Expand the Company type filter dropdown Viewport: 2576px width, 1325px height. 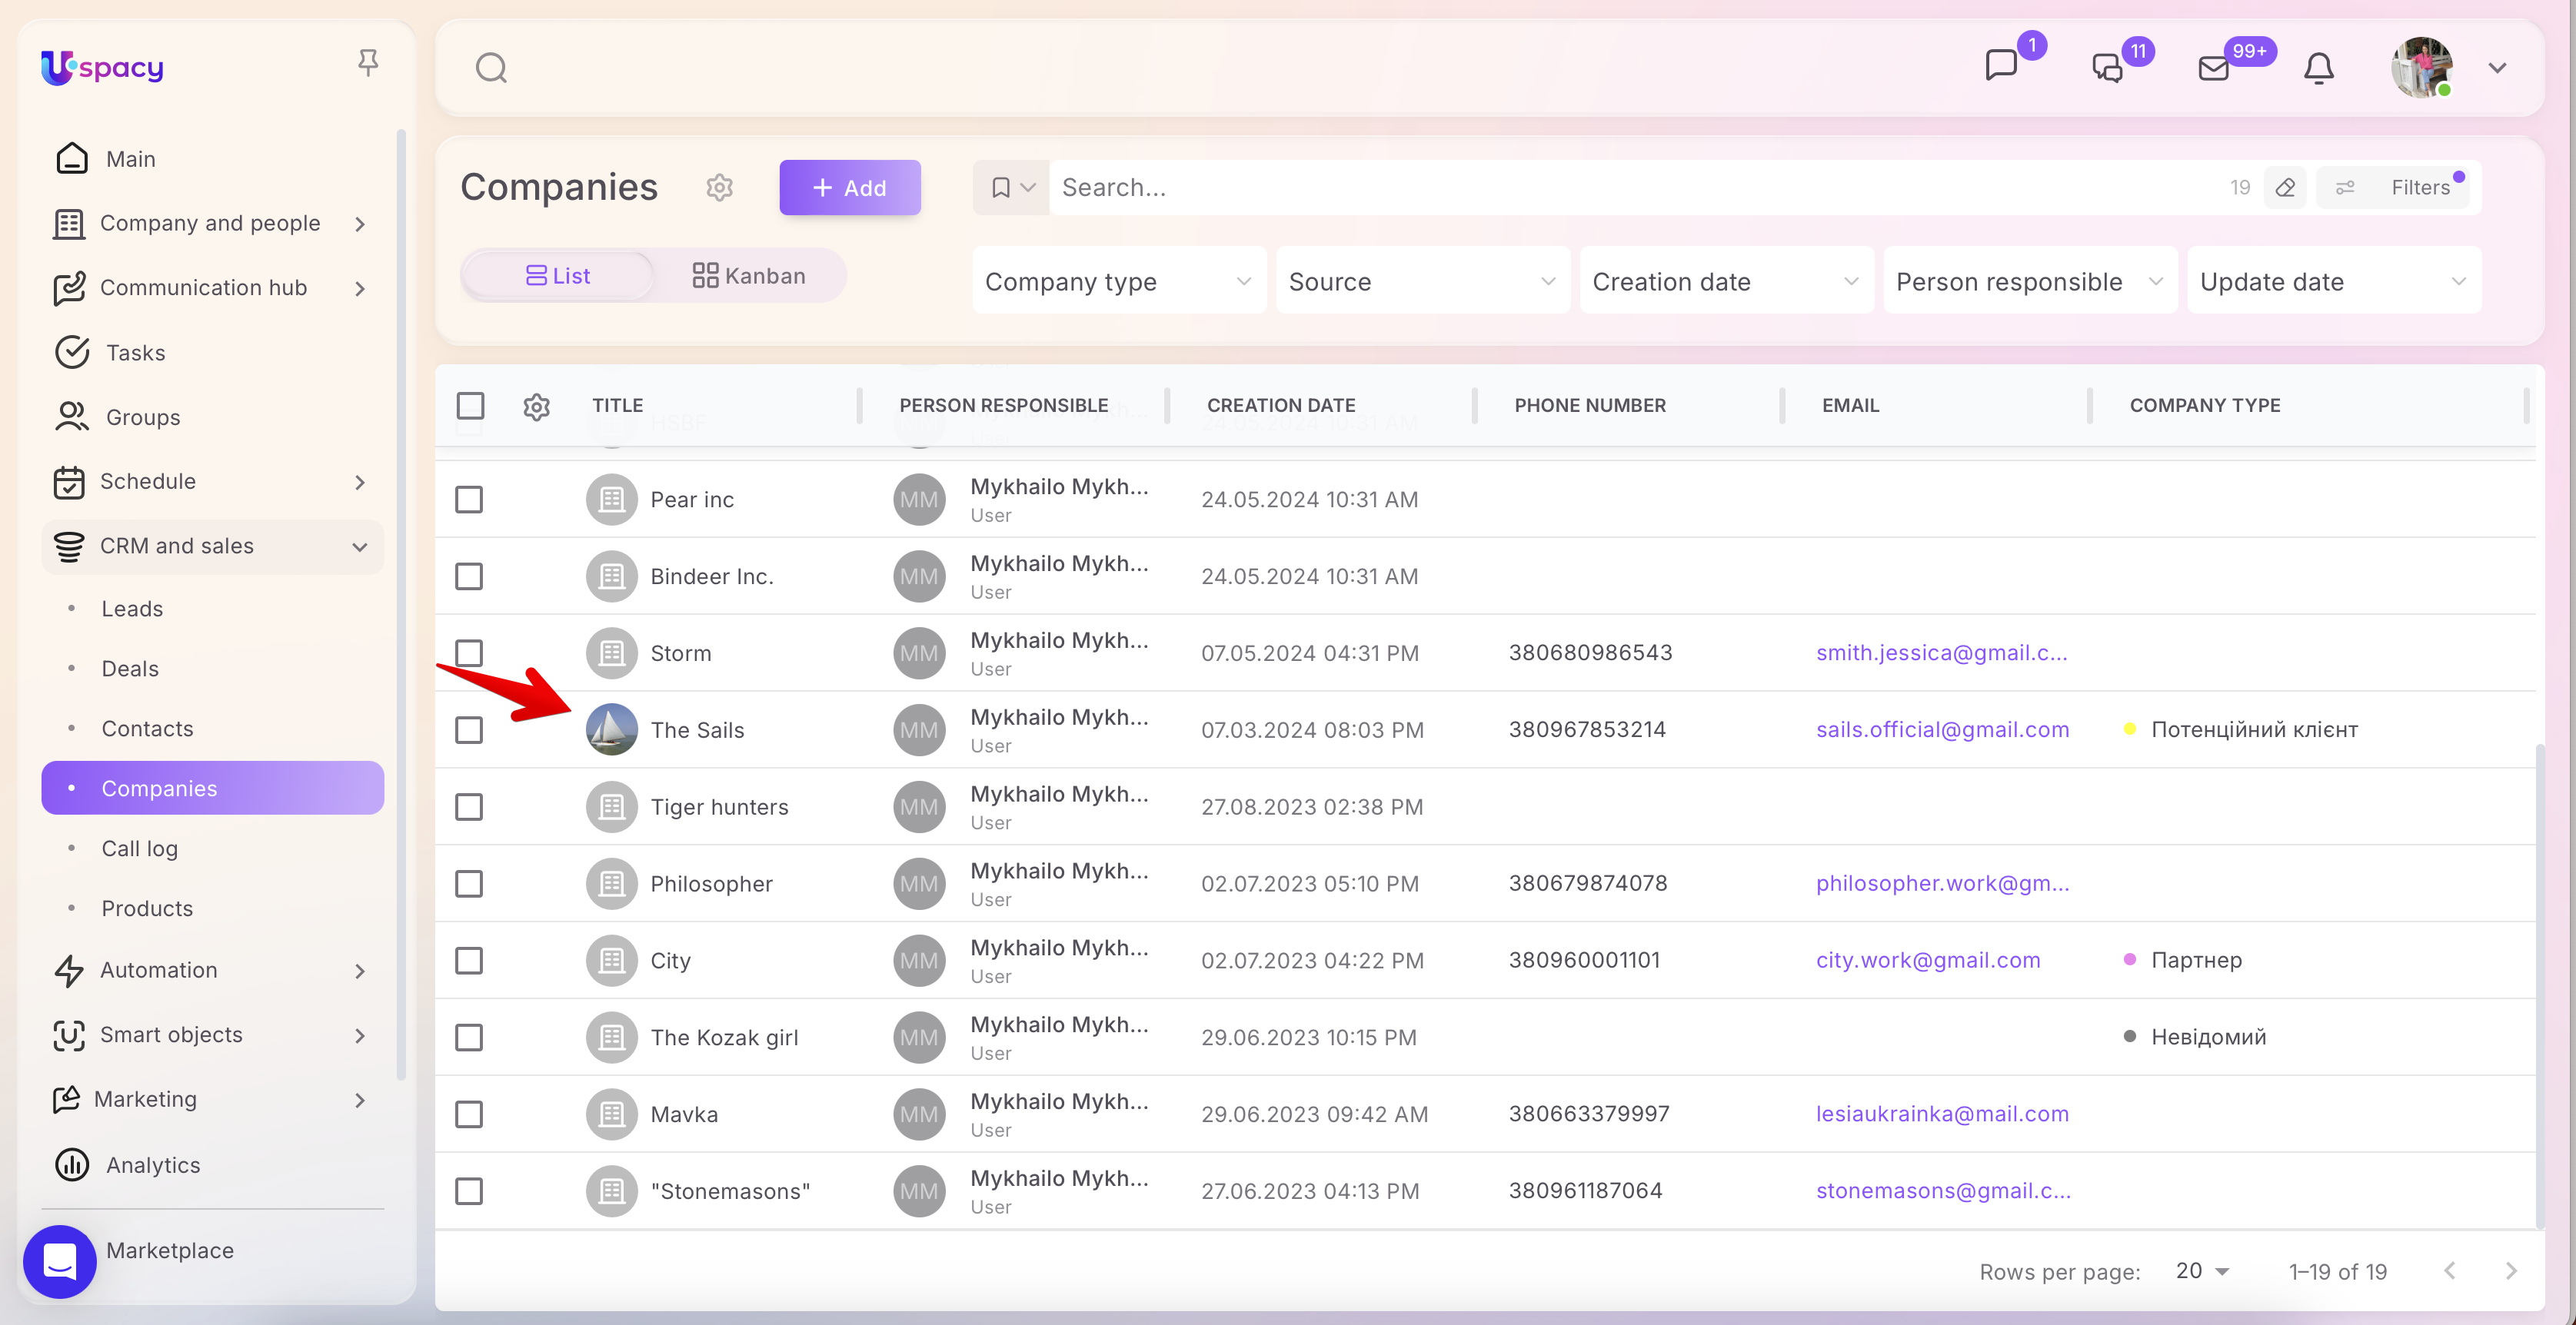click(1118, 282)
